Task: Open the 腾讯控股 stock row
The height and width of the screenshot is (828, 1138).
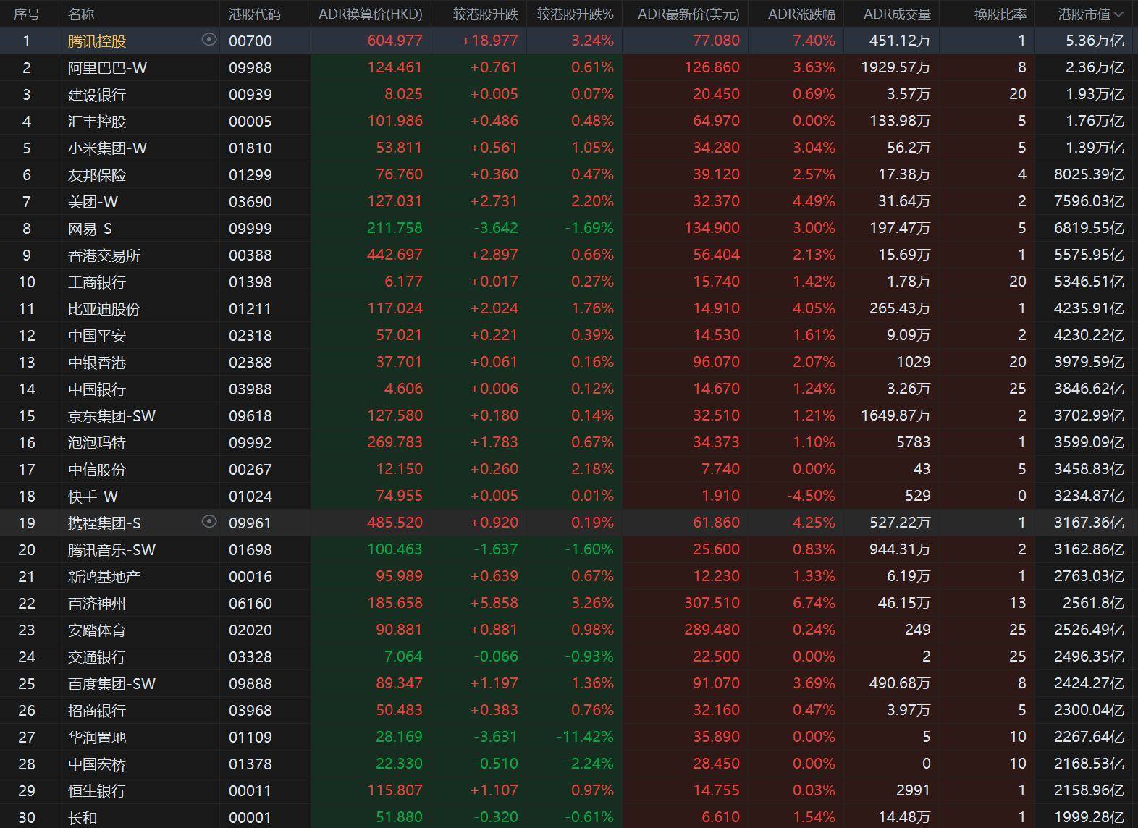Action: click(x=569, y=41)
